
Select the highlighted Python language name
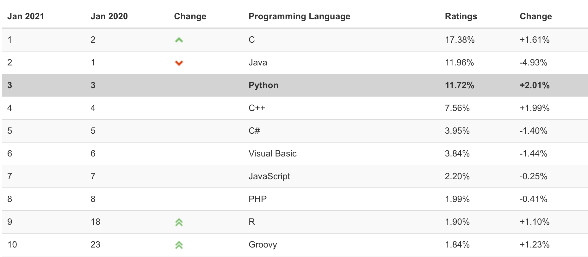(263, 85)
